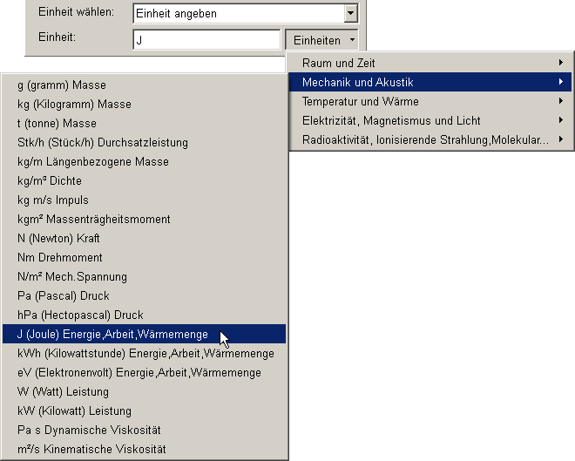Select N (Newton) Kraft entry

tap(144, 239)
